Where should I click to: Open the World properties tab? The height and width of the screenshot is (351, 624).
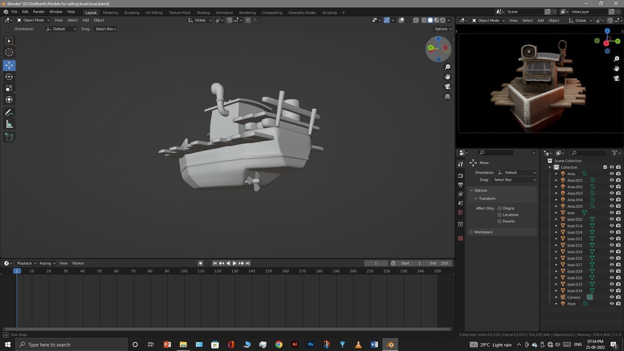pos(460,212)
